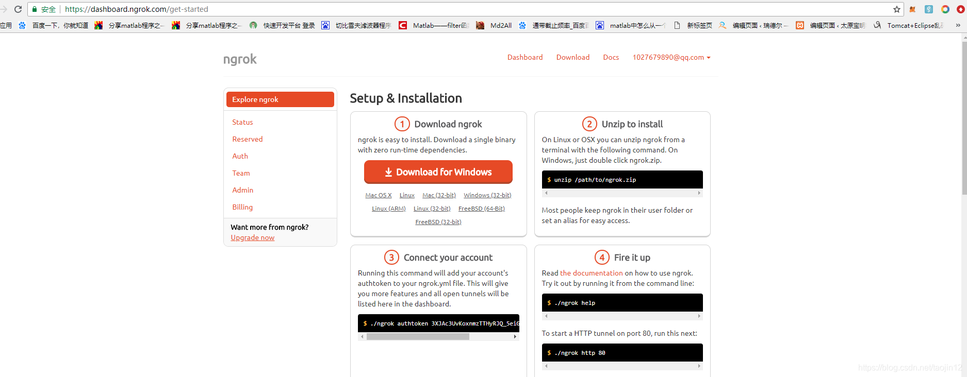
Task: Choose the Linux download link
Action: point(407,195)
